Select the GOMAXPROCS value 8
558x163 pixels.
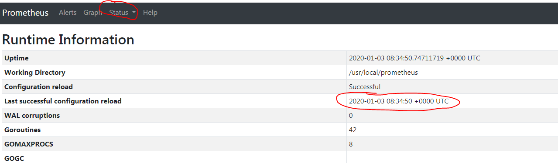click(351, 144)
